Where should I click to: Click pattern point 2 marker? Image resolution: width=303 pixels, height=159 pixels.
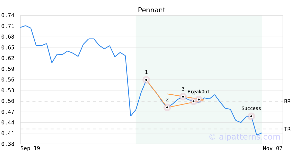coord(167,107)
